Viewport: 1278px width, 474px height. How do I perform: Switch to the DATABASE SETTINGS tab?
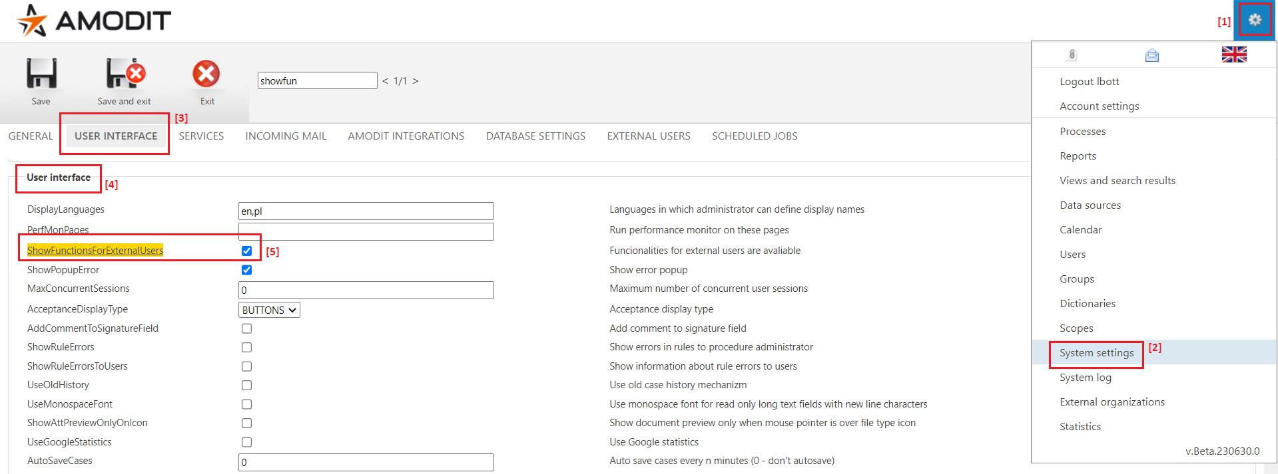(535, 136)
